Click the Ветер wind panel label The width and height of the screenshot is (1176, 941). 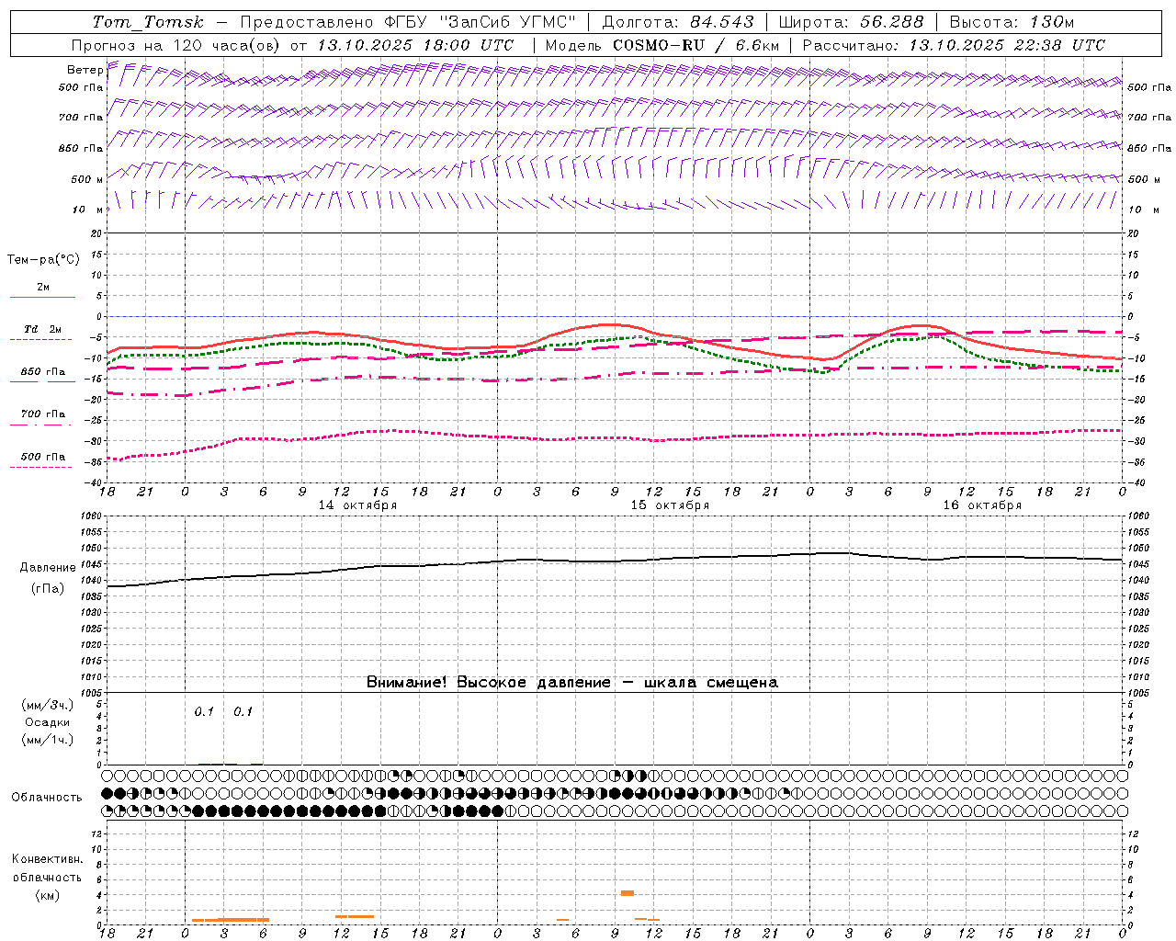pyautogui.click(x=85, y=70)
